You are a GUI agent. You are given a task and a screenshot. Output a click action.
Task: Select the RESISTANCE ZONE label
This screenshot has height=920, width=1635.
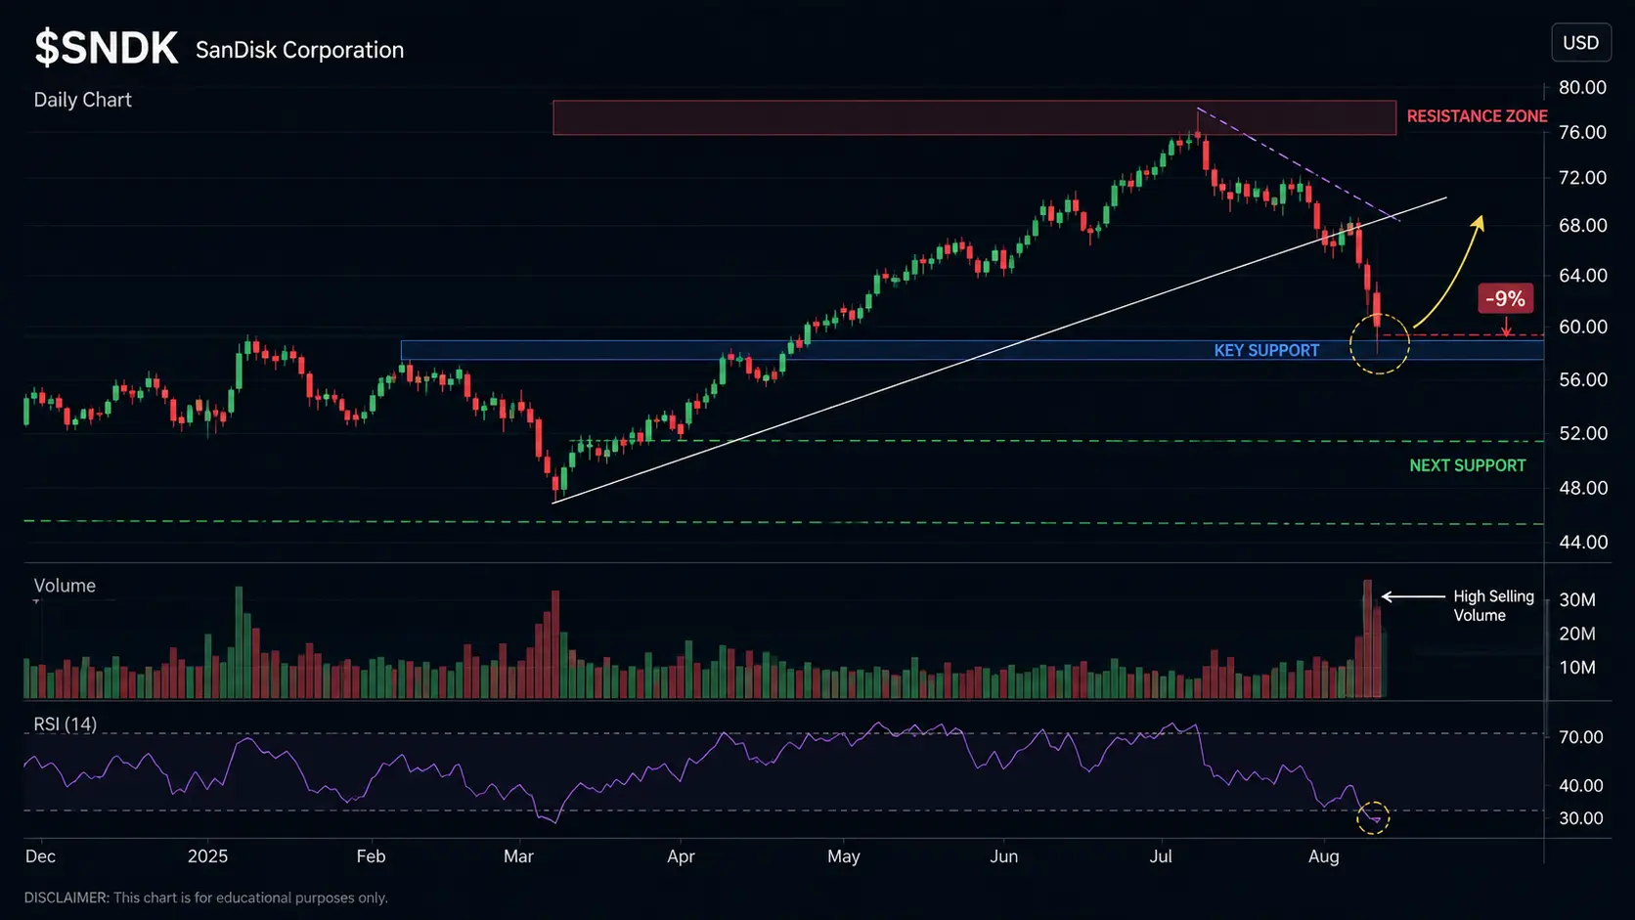click(1477, 116)
